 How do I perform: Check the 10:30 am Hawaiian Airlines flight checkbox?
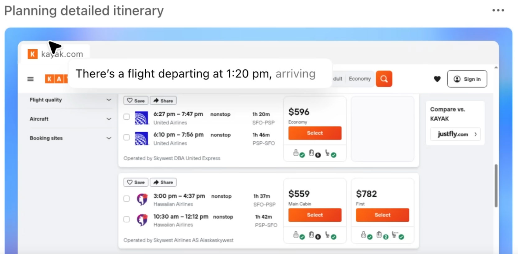click(126, 219)
